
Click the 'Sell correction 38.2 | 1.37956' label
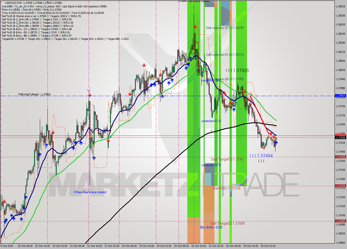[225, 79]
